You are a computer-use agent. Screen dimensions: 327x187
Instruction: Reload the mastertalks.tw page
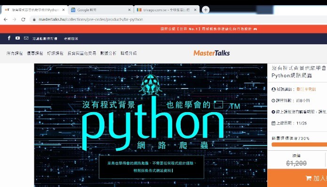click(23, 19)
